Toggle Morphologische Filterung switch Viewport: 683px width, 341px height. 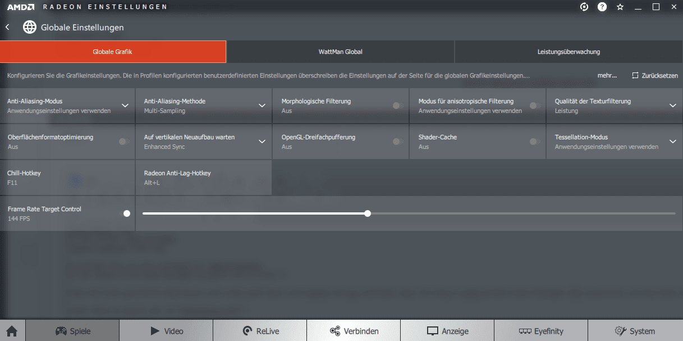398,106
